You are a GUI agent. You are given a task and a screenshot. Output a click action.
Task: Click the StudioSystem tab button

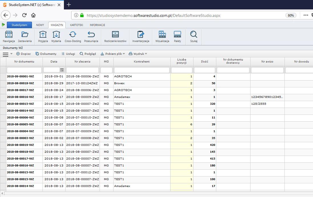click(19, 25)
